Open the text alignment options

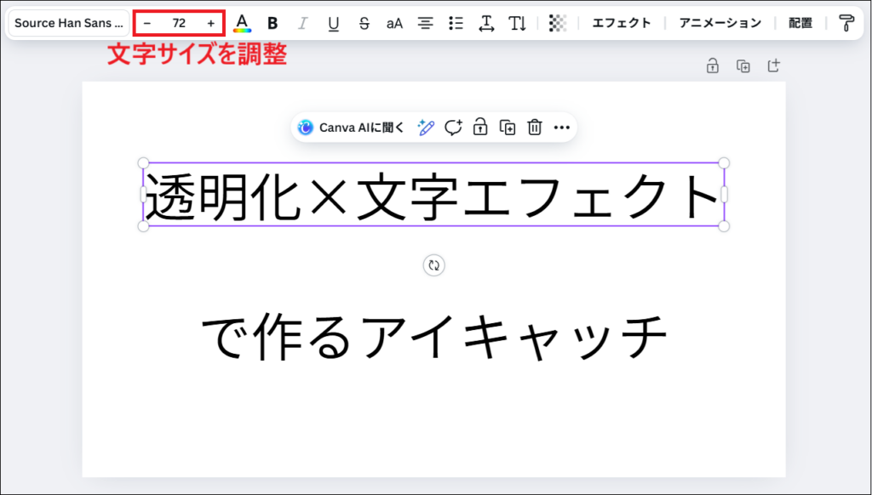425,23
